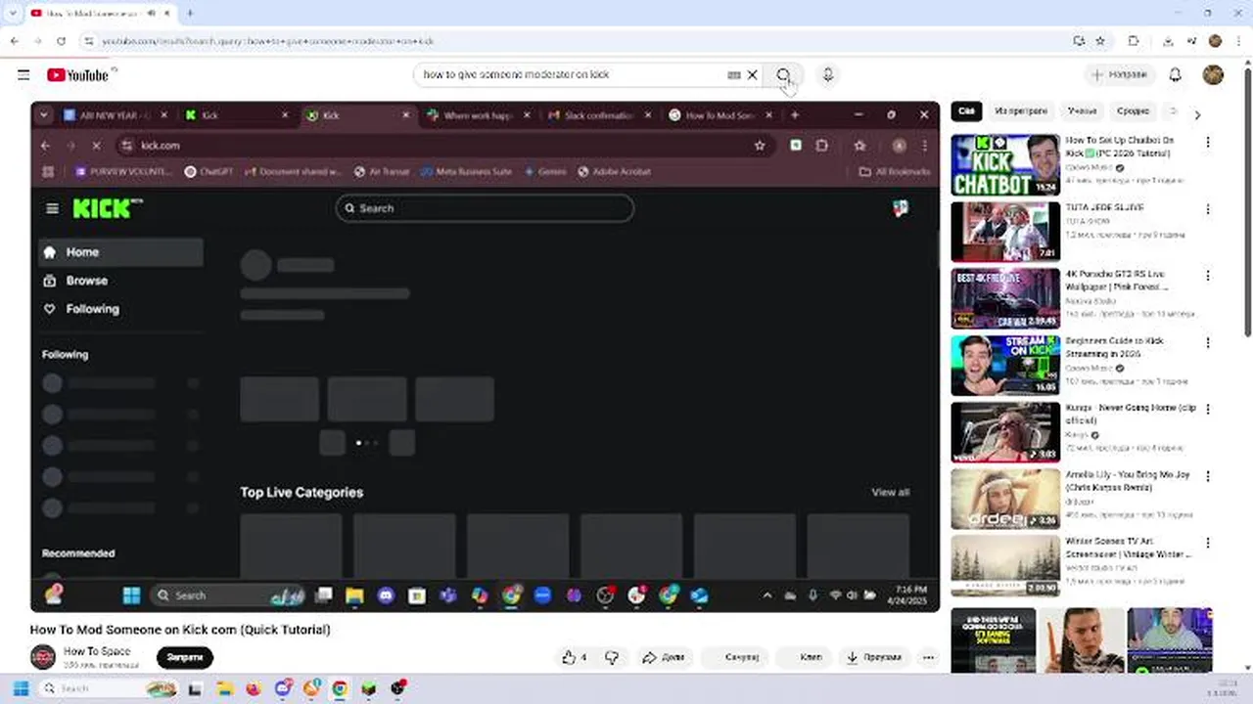Open the Winter Scenes TV Art thumbnail
Viewport: 1253px width, 704px height.
1005,565
